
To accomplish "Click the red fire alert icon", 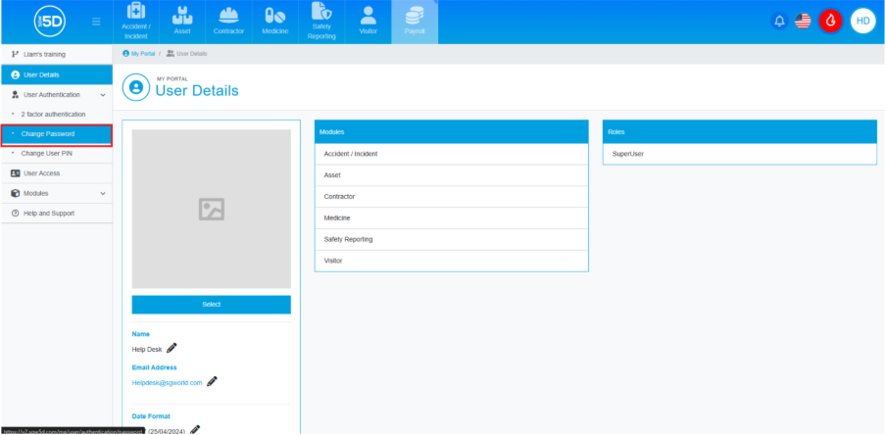I will tap(830, 22).
